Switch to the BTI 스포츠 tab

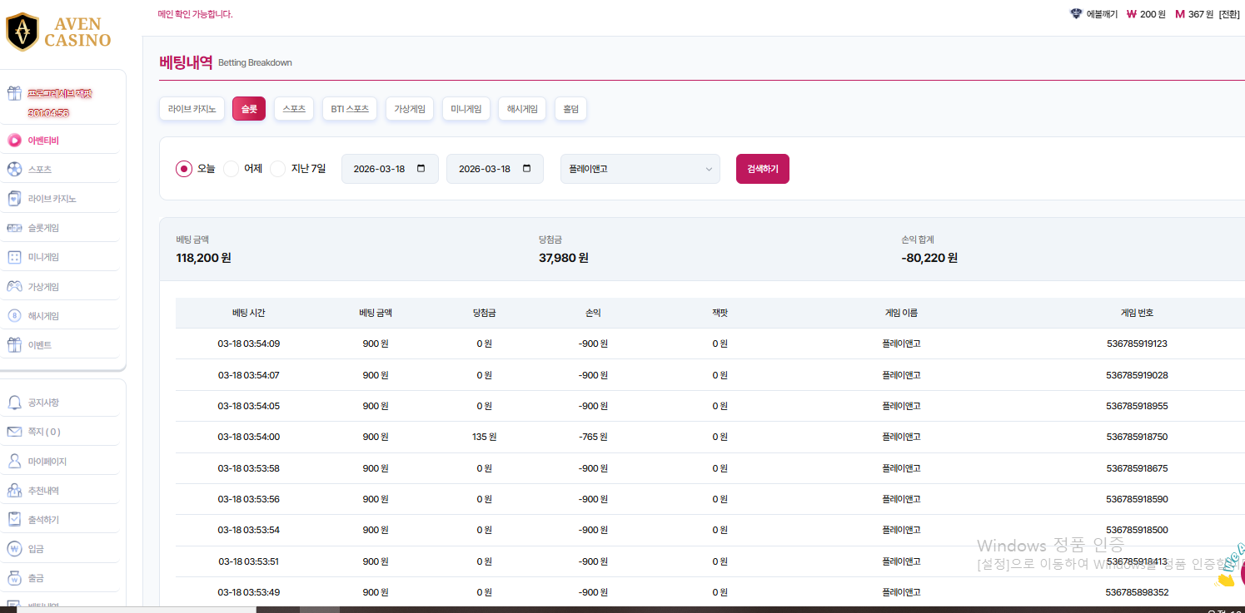point(350,109)
